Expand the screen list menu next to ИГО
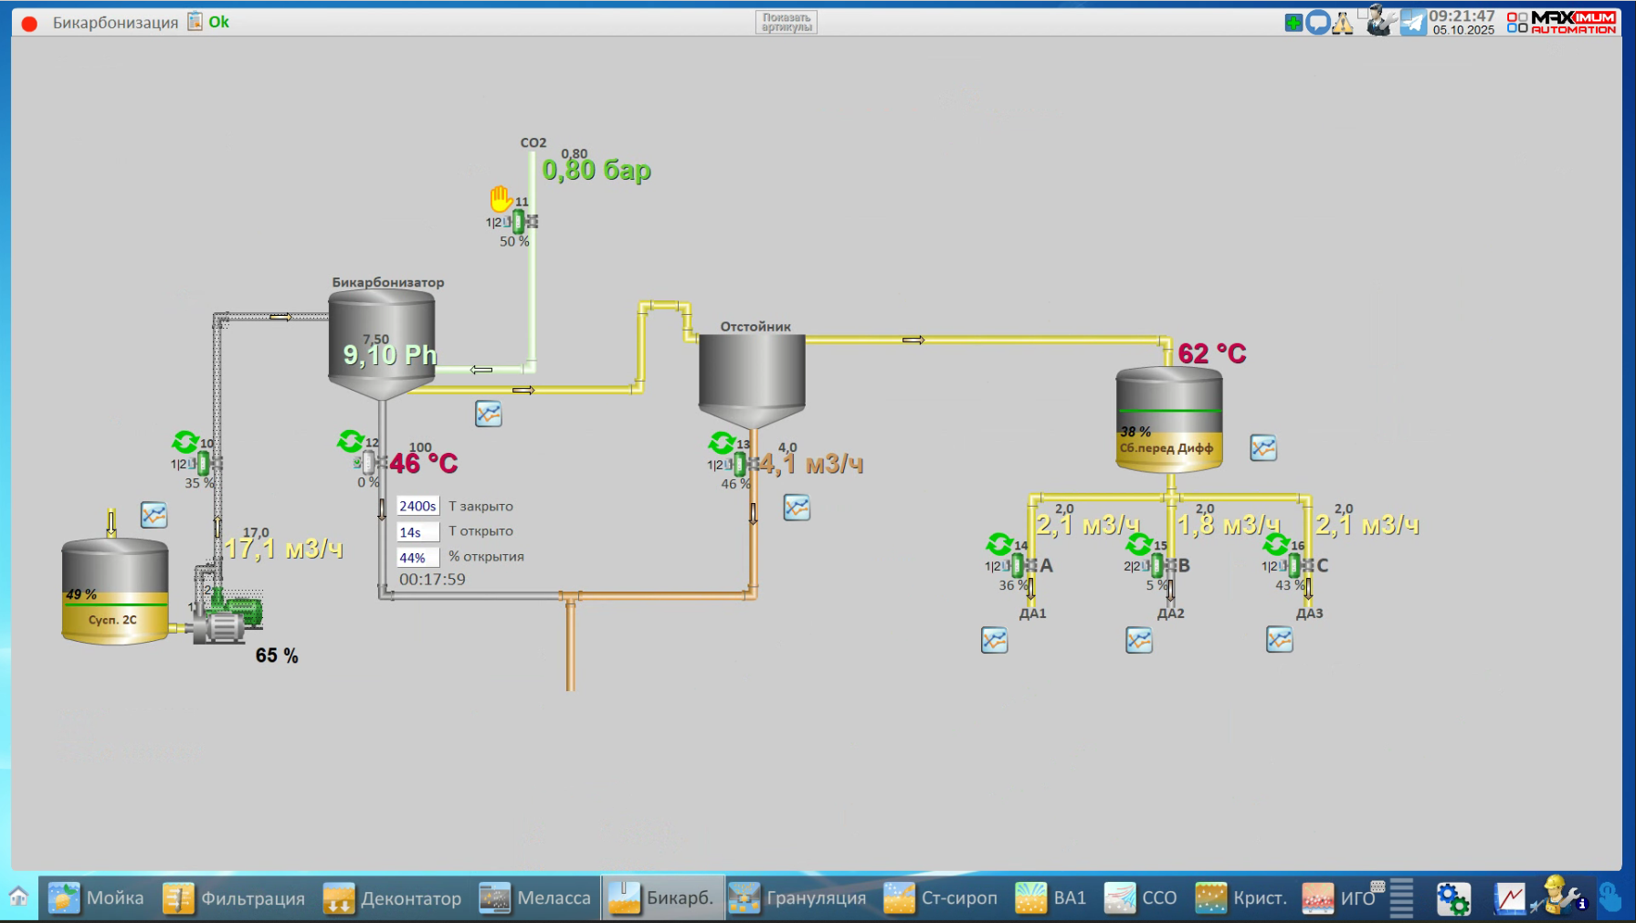1636x923 pixels. (x=1401, y=898)
